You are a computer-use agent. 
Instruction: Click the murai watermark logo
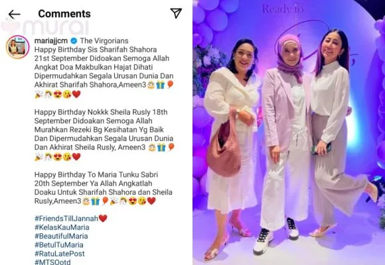pos(45,27)
